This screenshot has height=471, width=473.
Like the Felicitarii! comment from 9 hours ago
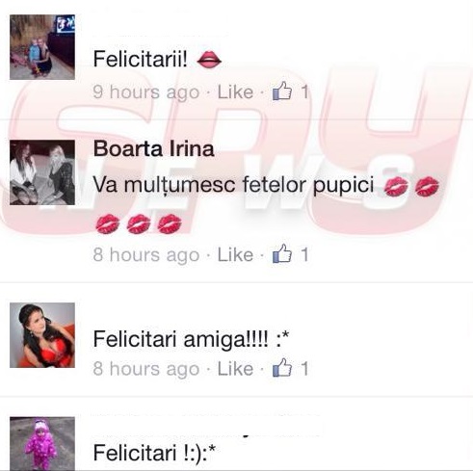235,92
